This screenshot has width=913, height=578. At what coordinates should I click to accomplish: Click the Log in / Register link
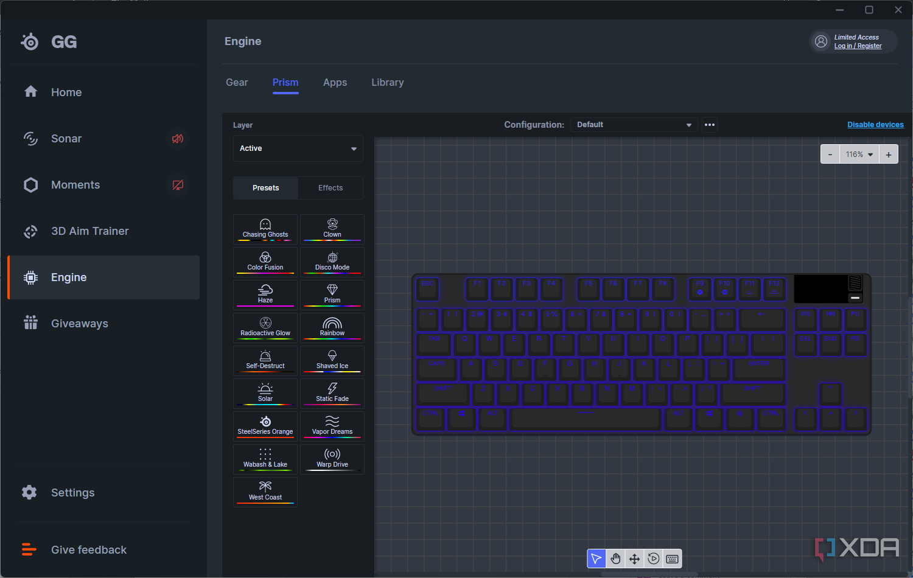point(858,46)
